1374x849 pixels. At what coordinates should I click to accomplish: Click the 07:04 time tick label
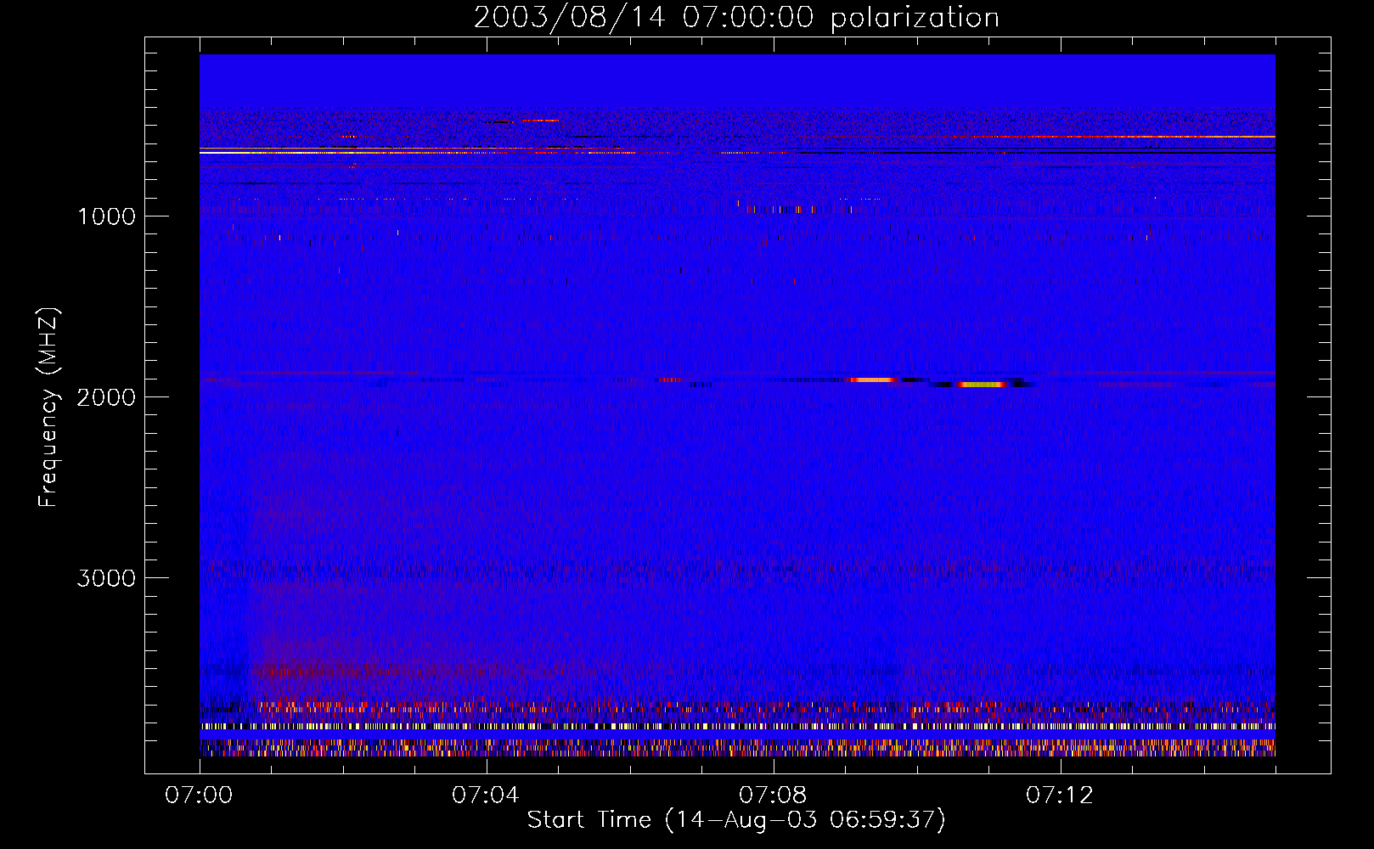click(486, 796)
